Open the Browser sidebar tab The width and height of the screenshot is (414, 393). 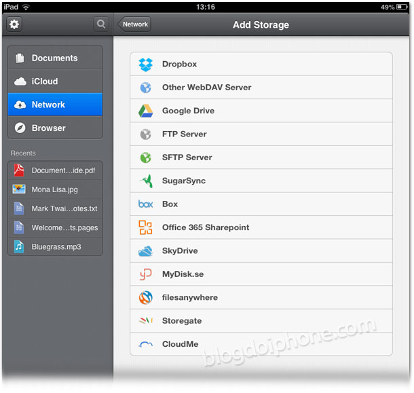click(x=55, y=128)
